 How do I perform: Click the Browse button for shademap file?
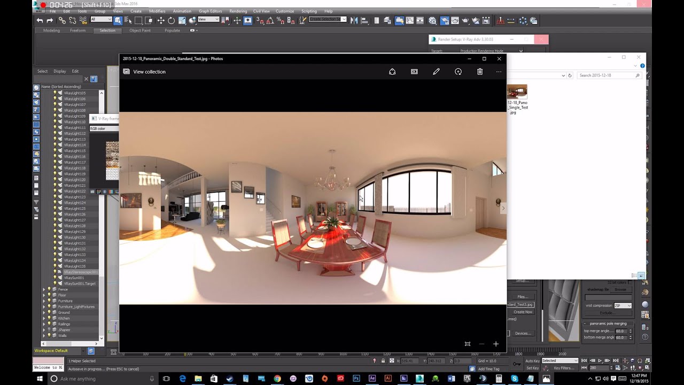tap(620, 289)
